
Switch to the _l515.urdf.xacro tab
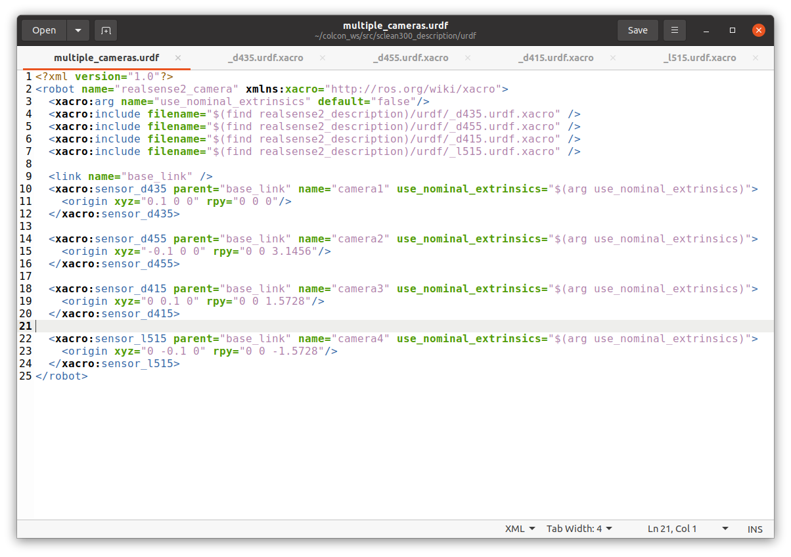(700, 58)
